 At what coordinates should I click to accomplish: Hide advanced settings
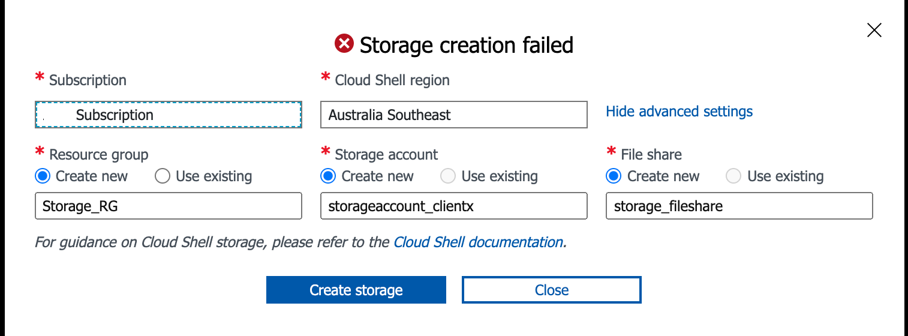(679, 112)
